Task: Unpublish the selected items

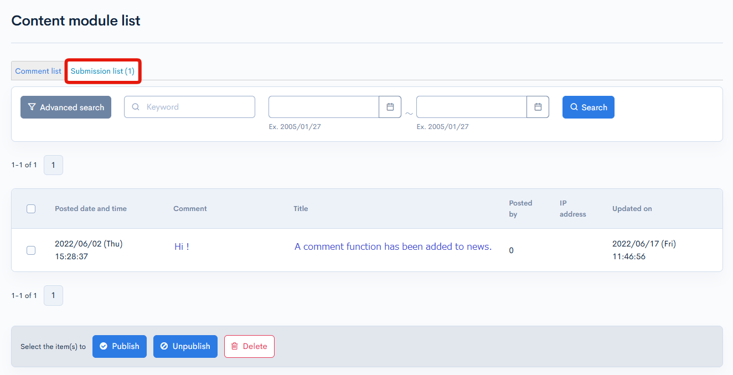Action: point(185,346)
